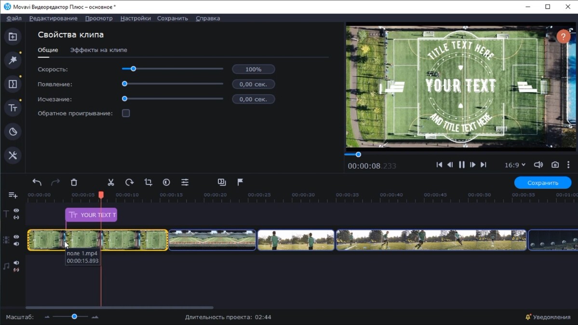Open the Stickers panel
The width and height of the screenshot is (578, 325).
[13, 132]
